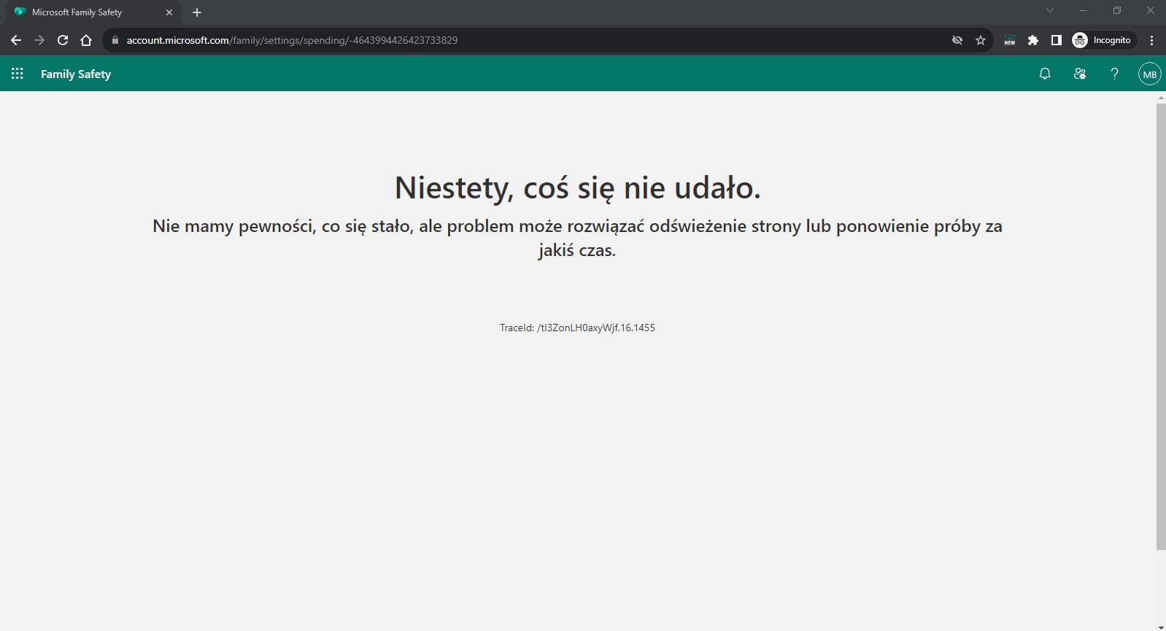Open the Family Safety home link

(76, 74)
